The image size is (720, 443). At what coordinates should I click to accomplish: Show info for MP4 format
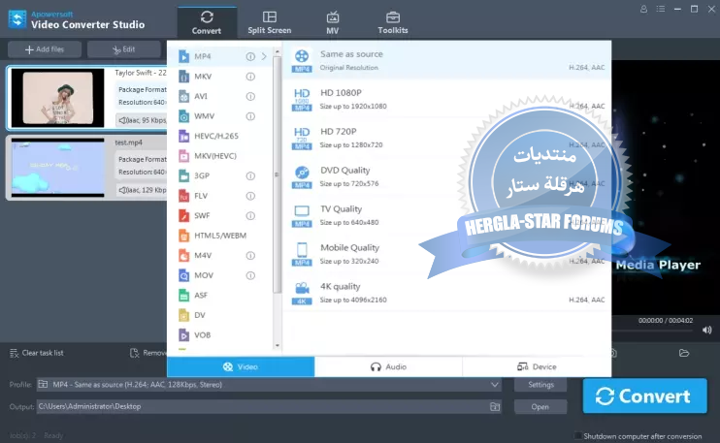click(x=250, y=56)
